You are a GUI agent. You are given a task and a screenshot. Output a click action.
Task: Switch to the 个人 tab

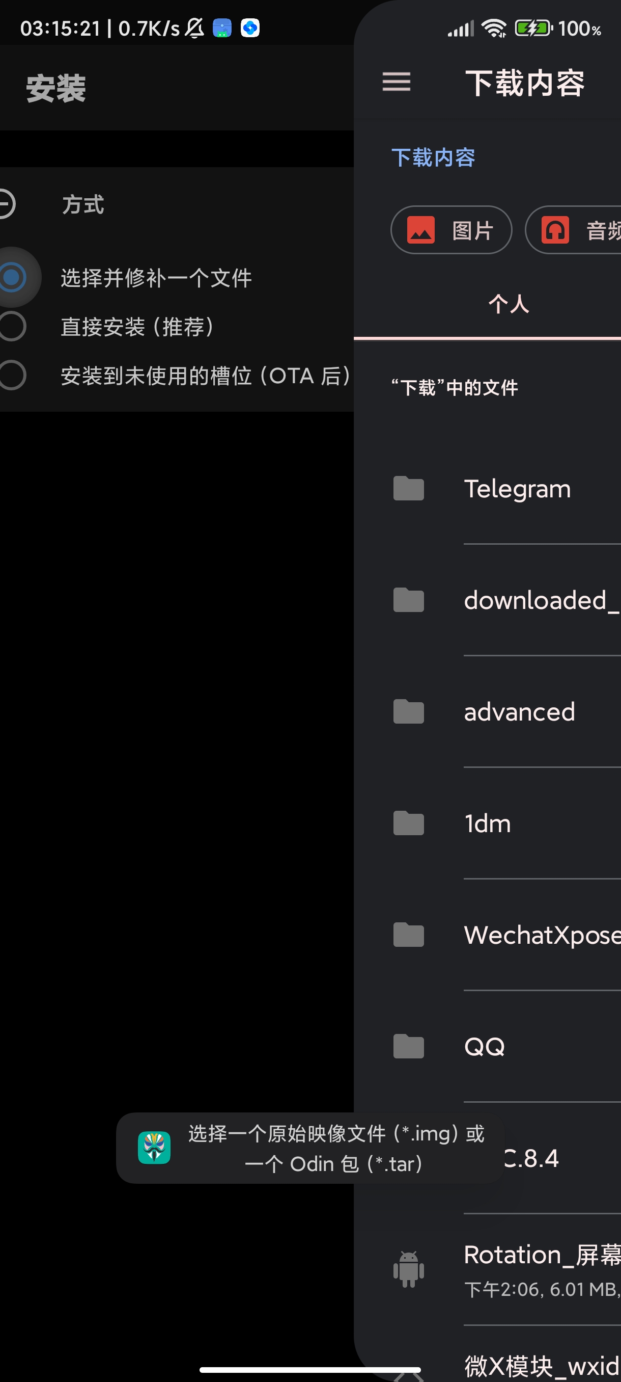508,304
